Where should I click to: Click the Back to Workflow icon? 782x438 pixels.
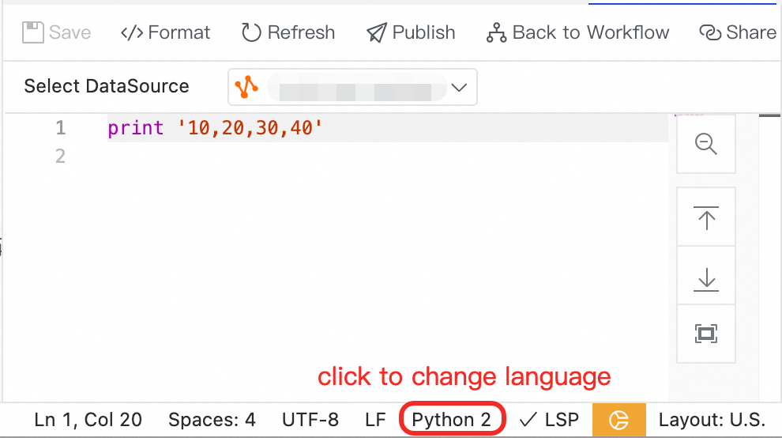coord(496,32)
